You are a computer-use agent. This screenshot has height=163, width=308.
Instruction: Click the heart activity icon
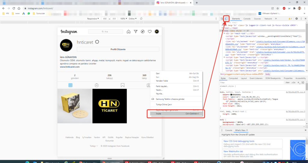[149, 32]
